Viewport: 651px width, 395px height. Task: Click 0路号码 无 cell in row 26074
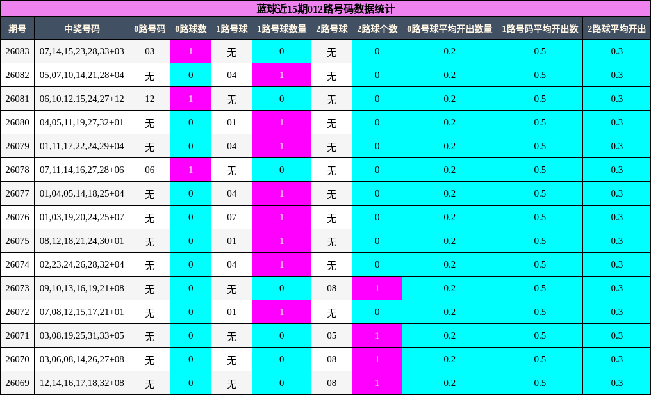(149, 264)
